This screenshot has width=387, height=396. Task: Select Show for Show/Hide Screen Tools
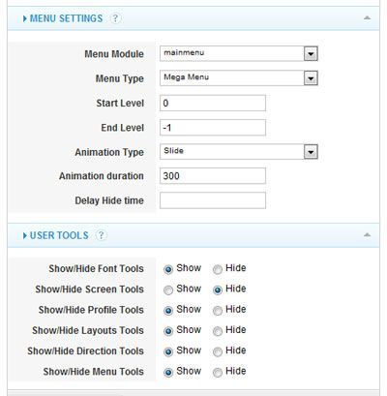pyautogui.click(x=168, y=289)
